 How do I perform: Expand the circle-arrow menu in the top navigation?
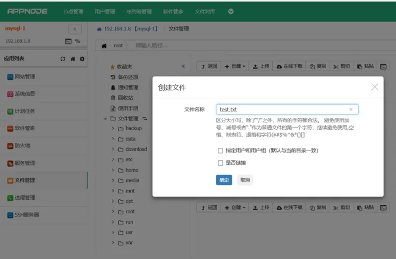[x=231, y=11]
